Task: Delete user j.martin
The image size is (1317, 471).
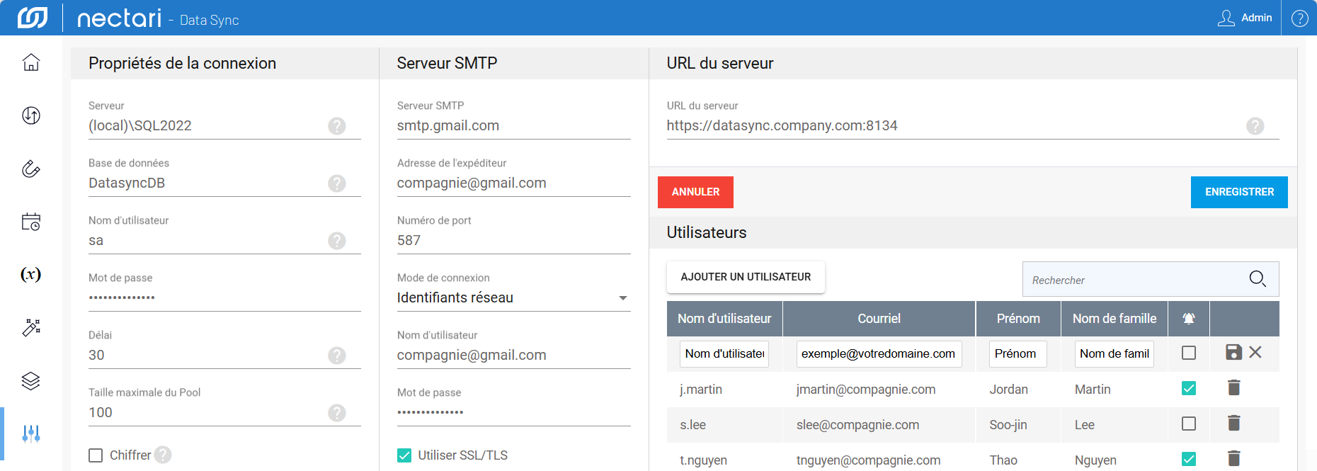Action: [x=1233, y=387]
